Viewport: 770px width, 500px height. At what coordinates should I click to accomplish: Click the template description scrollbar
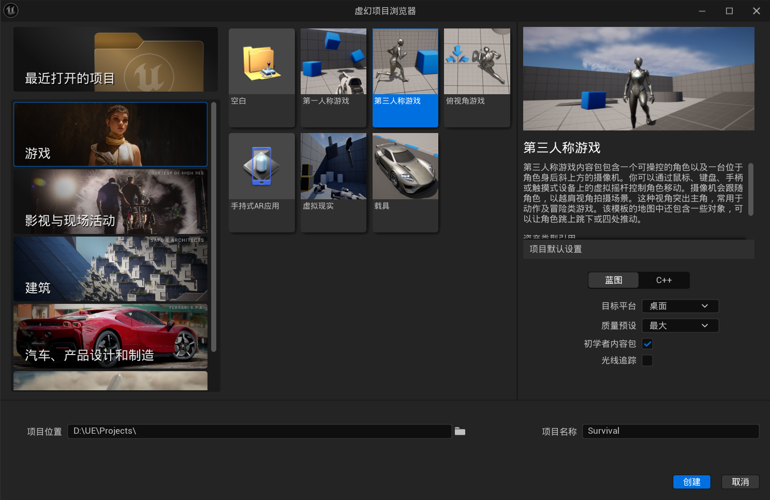click(751, 189)
